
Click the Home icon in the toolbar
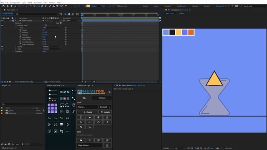(3, 6)
